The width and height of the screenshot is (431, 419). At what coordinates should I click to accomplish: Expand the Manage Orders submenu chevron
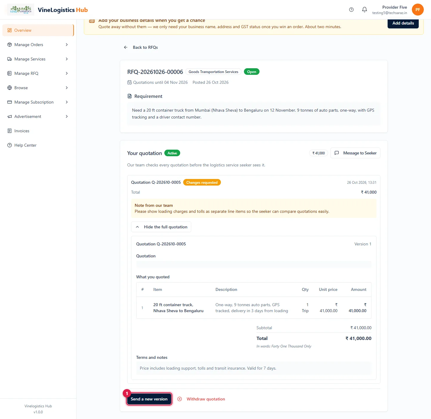click(x=67, y=45)
